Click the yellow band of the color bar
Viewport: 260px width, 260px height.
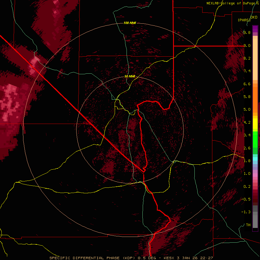pyautogui.click(x=255, y=124)
